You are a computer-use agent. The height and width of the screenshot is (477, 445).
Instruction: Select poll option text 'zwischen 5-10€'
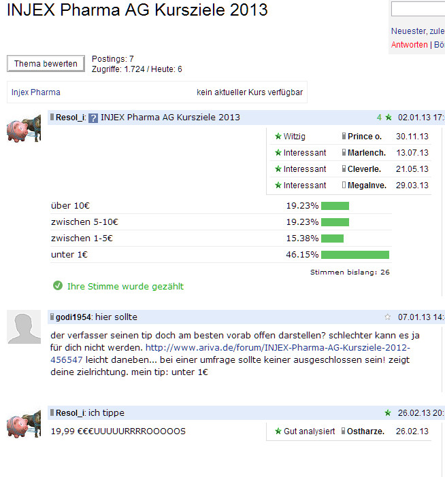84,222
